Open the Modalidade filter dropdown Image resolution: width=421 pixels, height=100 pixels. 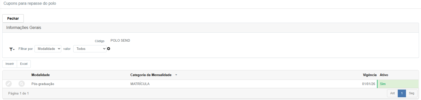tap(48, 49)
